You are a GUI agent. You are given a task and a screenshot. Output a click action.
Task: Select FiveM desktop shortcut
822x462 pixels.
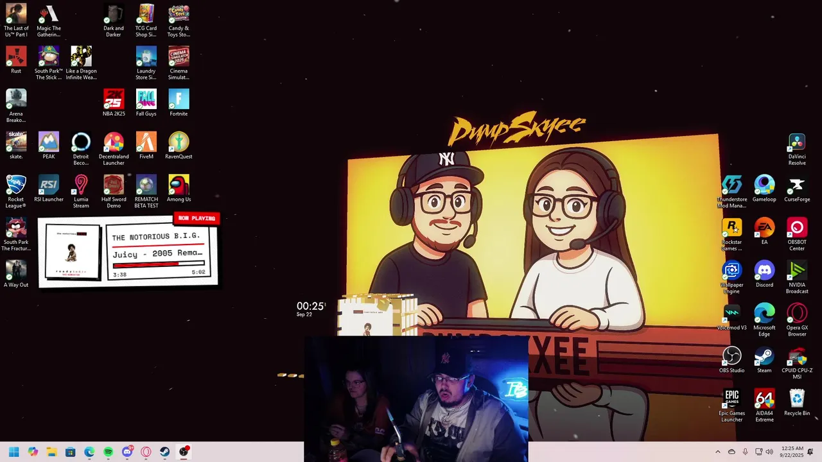(146, 146)
